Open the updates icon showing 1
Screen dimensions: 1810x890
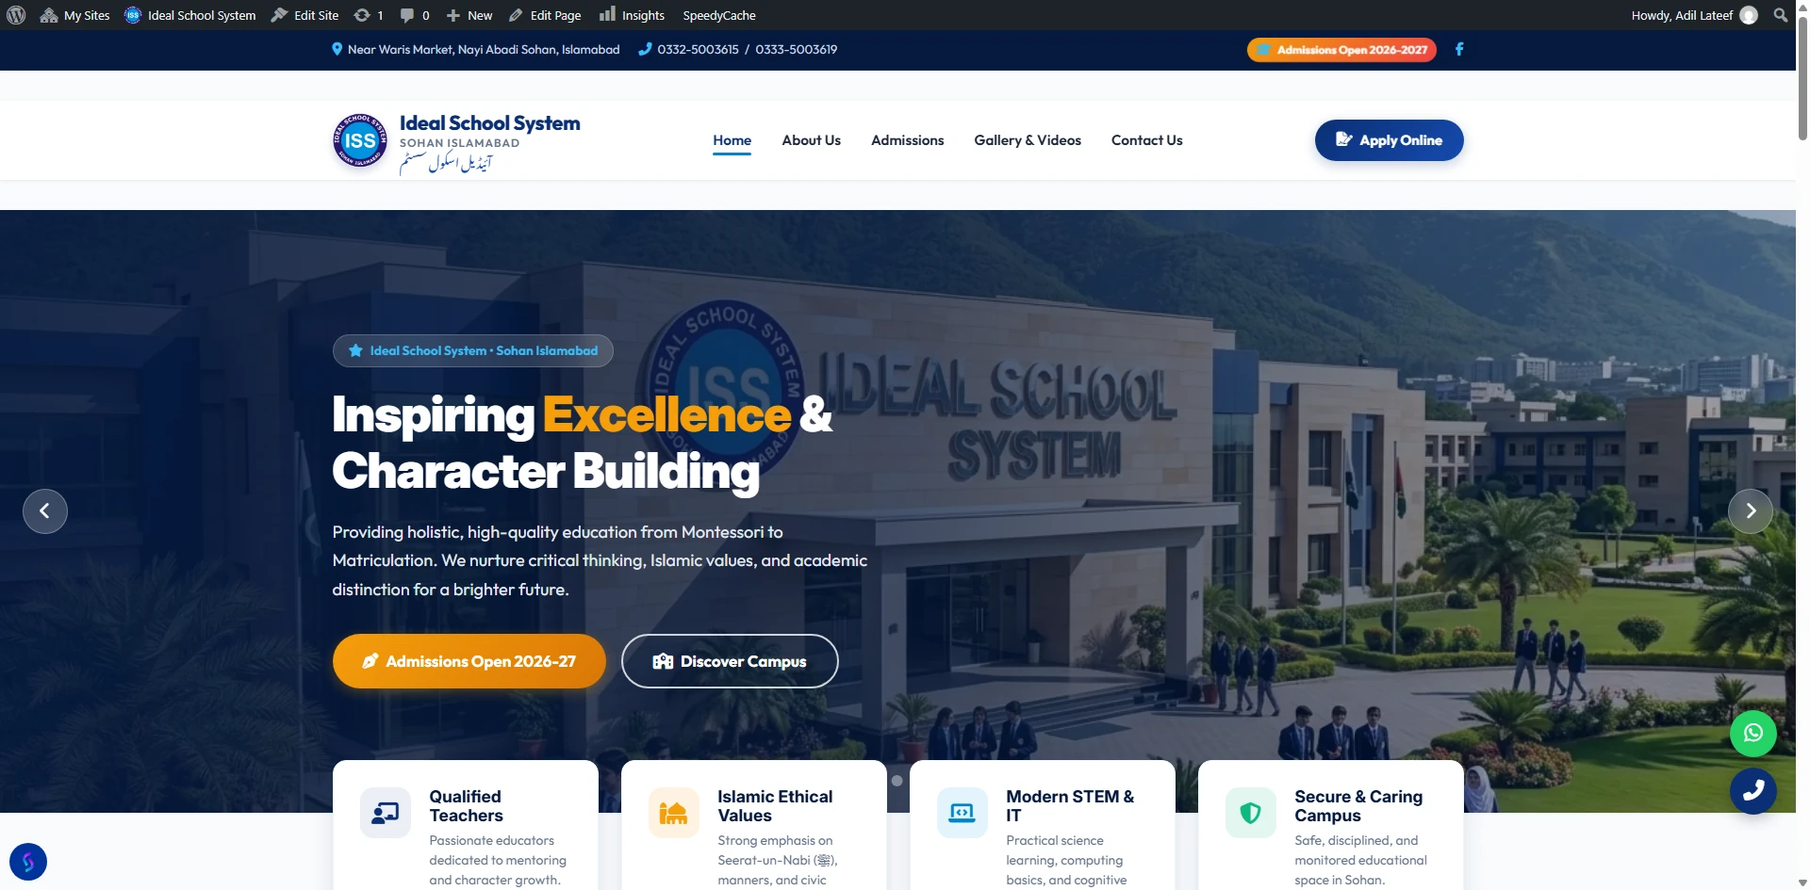pyautogui.click(x=368, y=15)
